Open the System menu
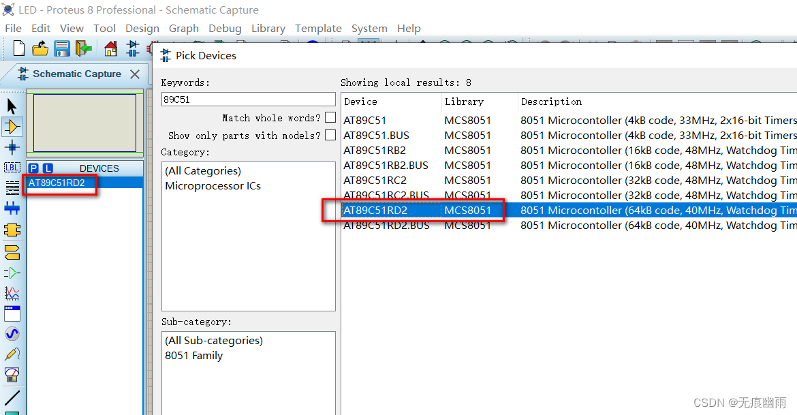This screenshot has width=797, height=415. [x=369, y=29]
